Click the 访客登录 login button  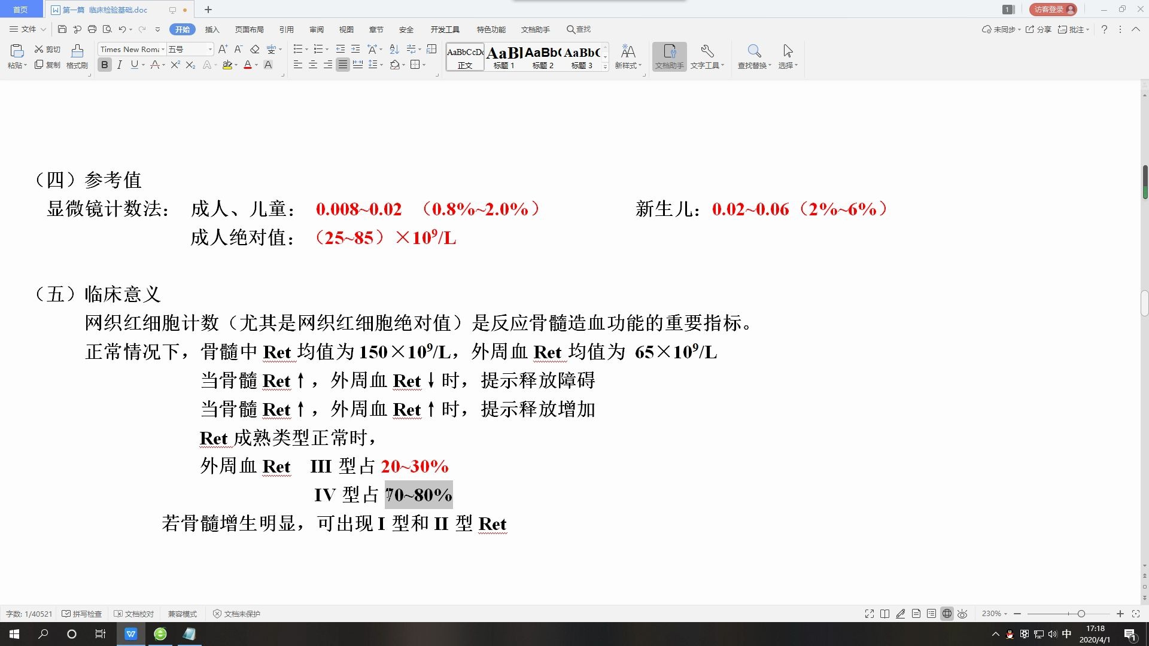(1053, 10)
